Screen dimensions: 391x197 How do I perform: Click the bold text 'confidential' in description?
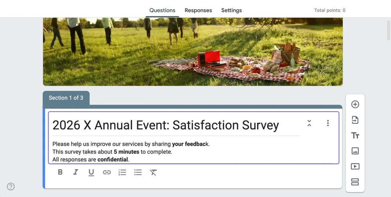[x=113, y=160]
